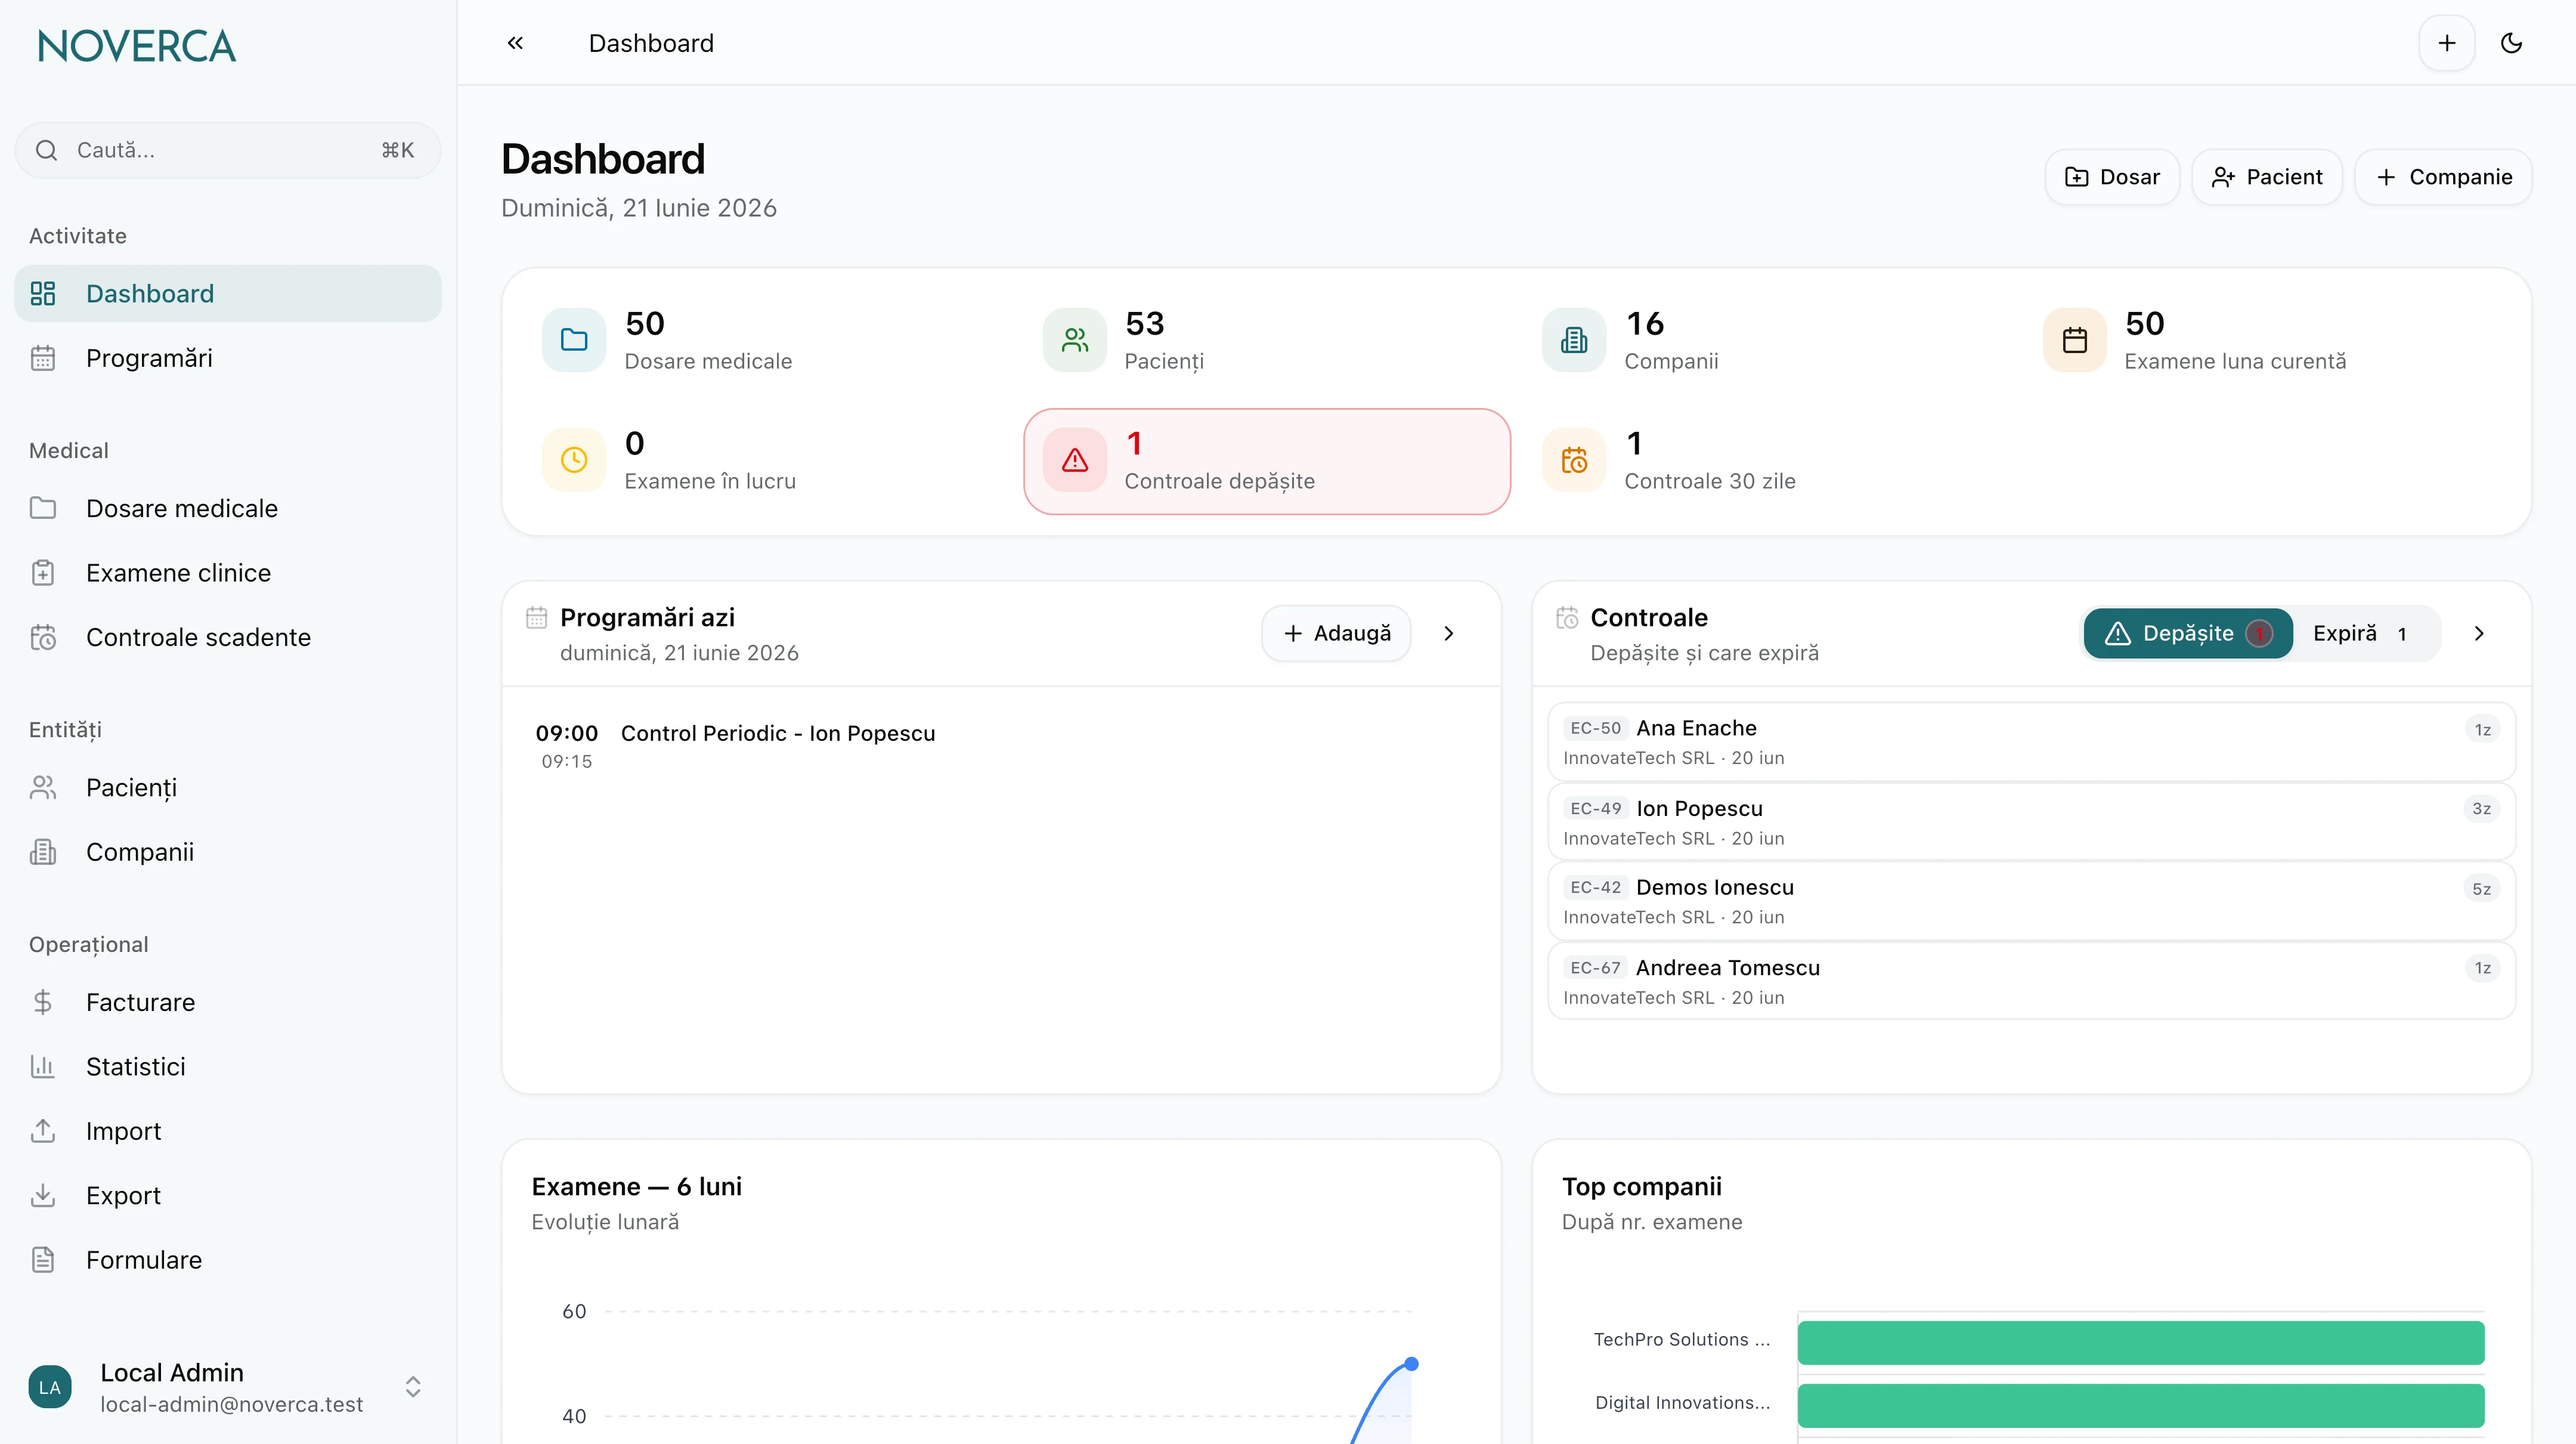This screenshot has height=1444, width=2576.
Task: Click the people icon on Pacienți stat card
Action: pyautogui.click(x=1075, y=340)
